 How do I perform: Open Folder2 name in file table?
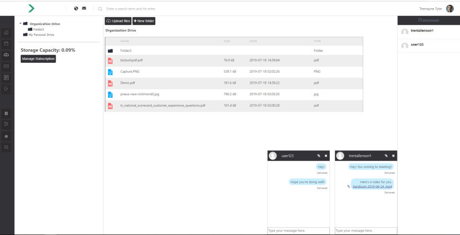(126, 51)
